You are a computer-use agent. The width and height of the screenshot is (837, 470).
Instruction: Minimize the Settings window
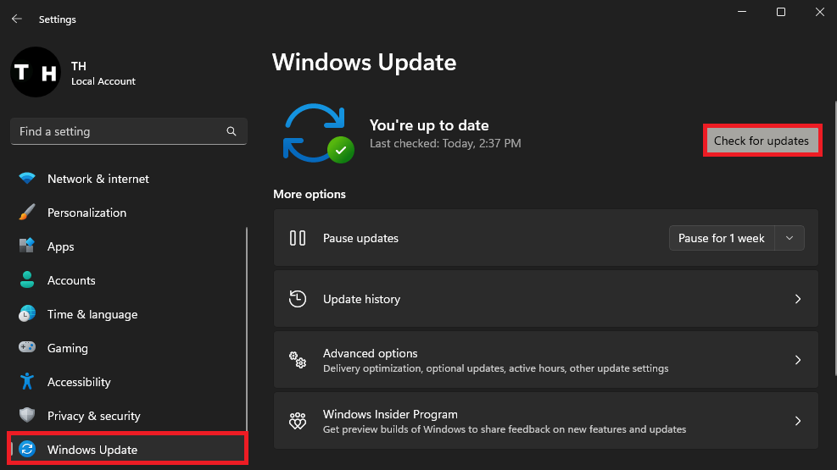[742, 12]
